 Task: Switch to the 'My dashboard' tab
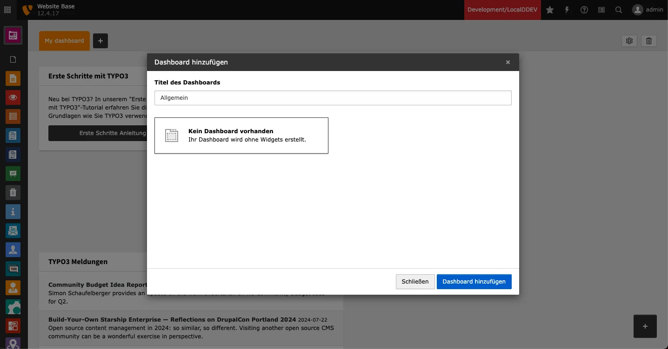point(64,41)
